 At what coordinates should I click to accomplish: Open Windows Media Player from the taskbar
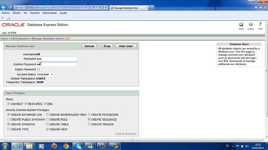[x=41, y=146]
